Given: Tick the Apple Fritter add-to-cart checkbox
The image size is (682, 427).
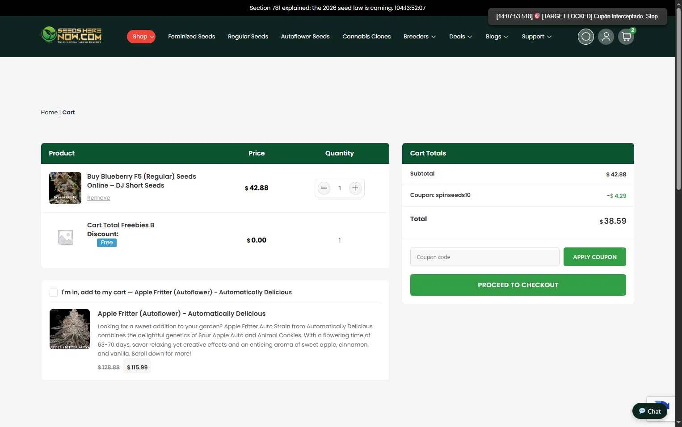Looking at the screenshot, I should tap(54, 293).
